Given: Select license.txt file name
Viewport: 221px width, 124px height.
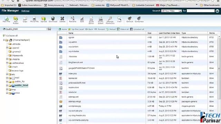Looking at the screenshot, I should (73, 78).
